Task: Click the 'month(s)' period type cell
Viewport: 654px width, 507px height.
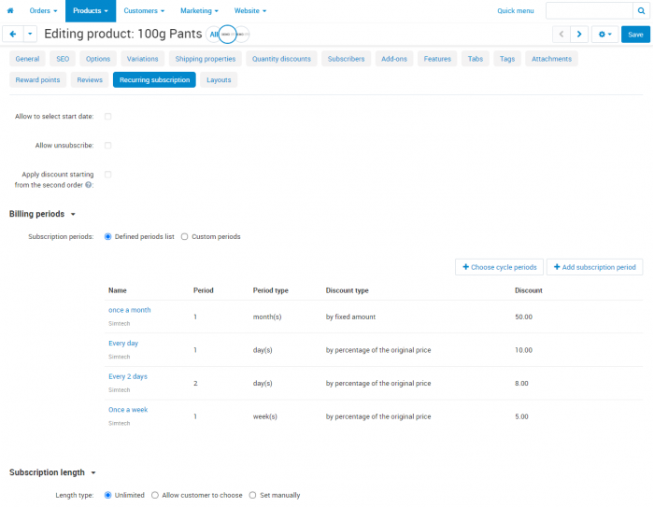Action: tap(267, 317)
